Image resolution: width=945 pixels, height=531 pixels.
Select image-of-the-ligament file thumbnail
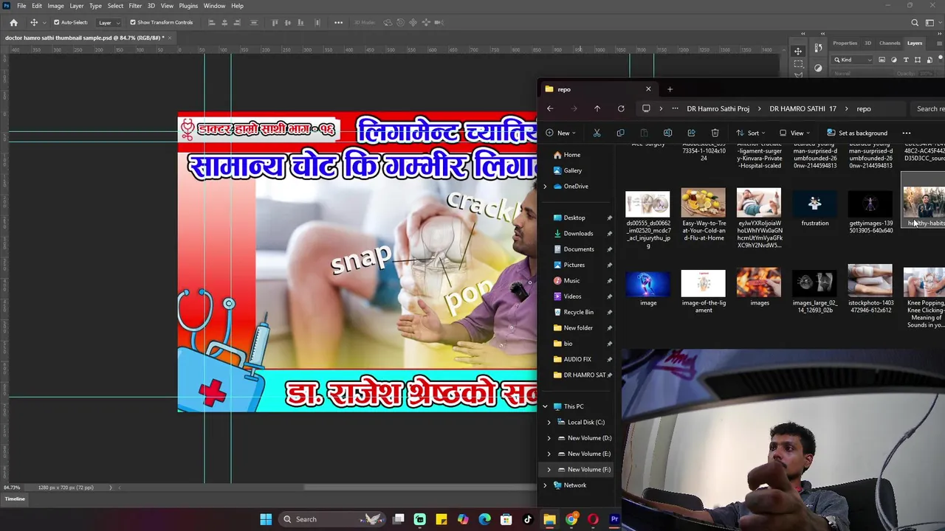tap(704, 282)
